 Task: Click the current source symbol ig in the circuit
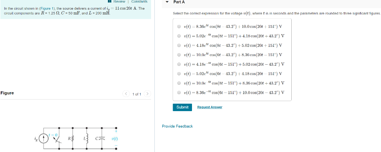point(44,139)
